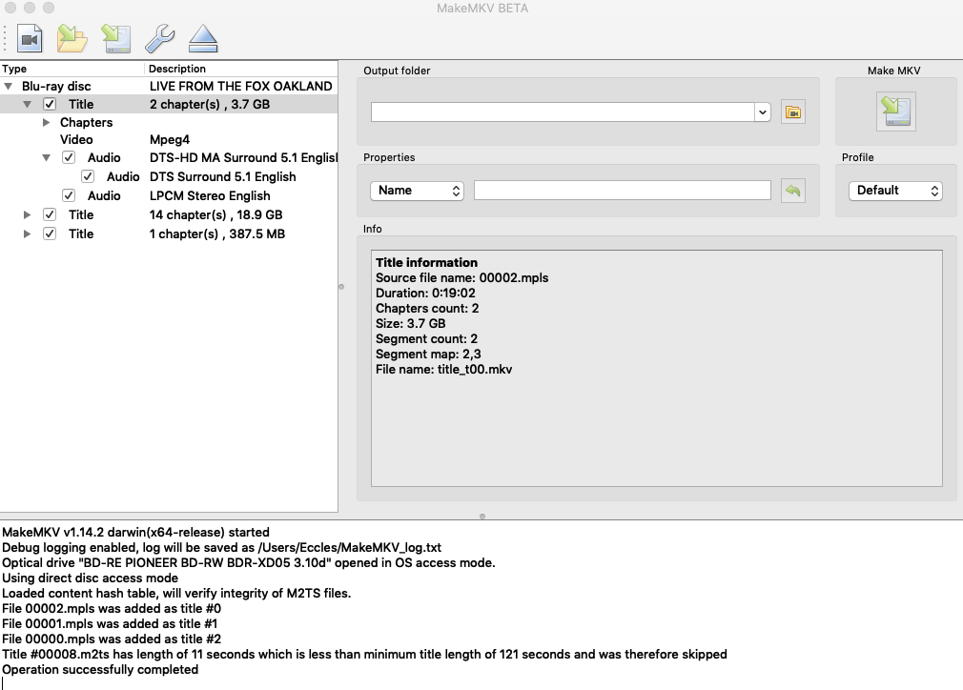Click the 'File name: title_t00.mkv' info line
This screenshot has width=963, height=690.
click(444, 370)
